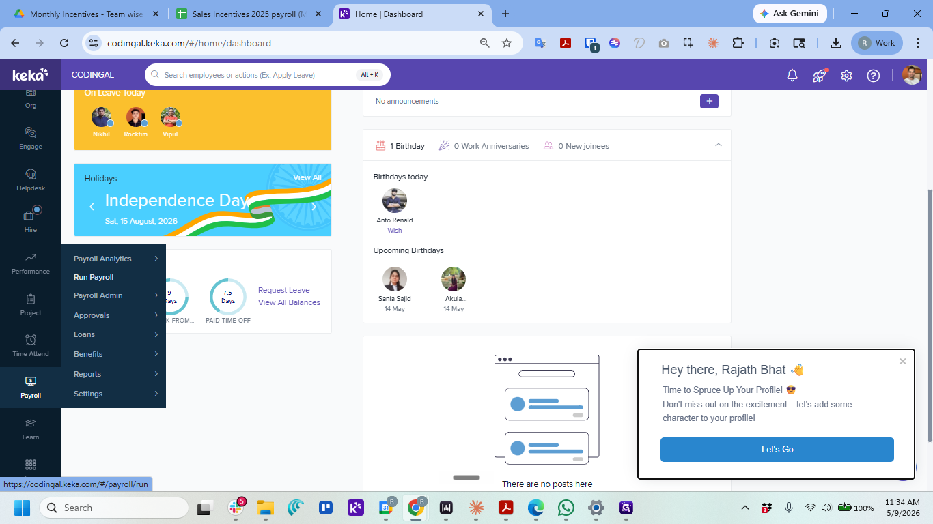Screen dimensions: 933x524
Task: Open the Hire sidebar module
Action: pos(31,221)
